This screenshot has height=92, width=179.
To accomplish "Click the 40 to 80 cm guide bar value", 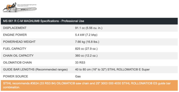I will 112,69.
